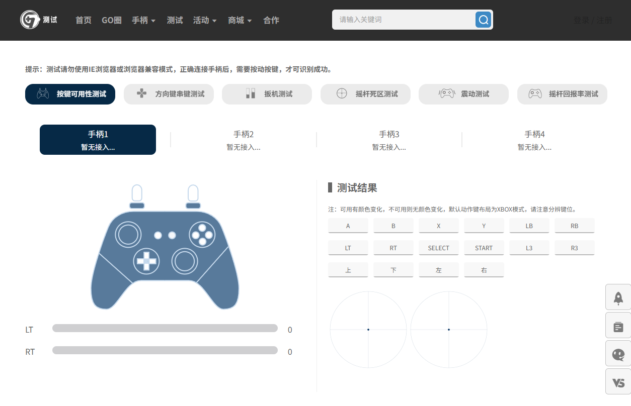The height and width of the screenshot is (406, 631).
Task: Click the LT result button
Action: pos(348,248)
